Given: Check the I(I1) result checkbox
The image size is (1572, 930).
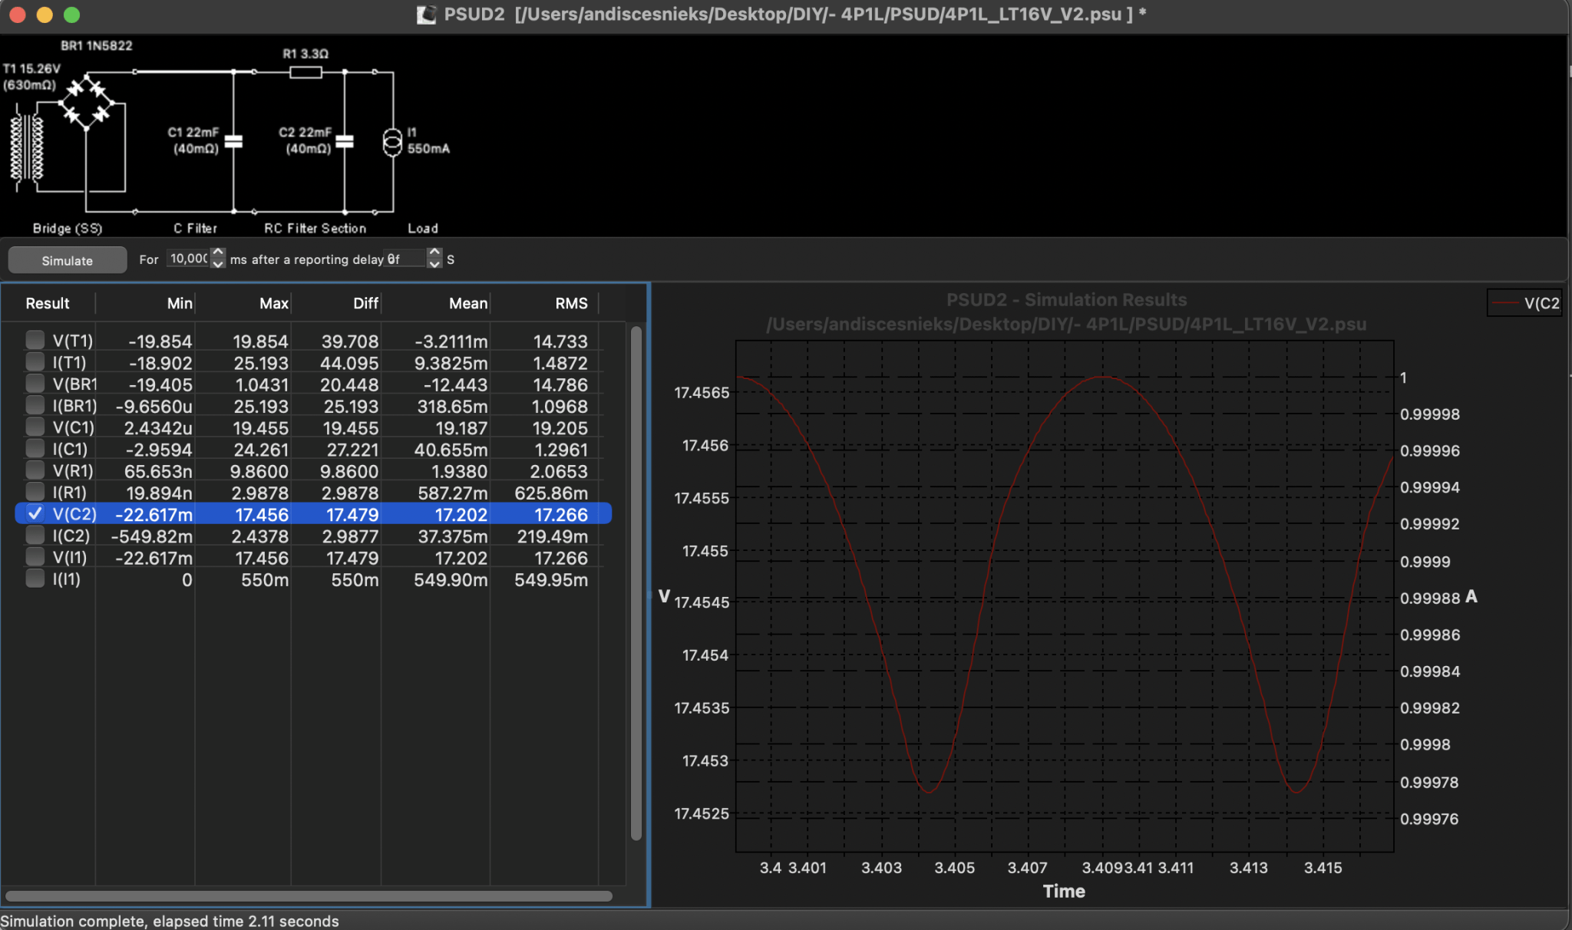Looking at the screenshot, I should click(35, 578).
